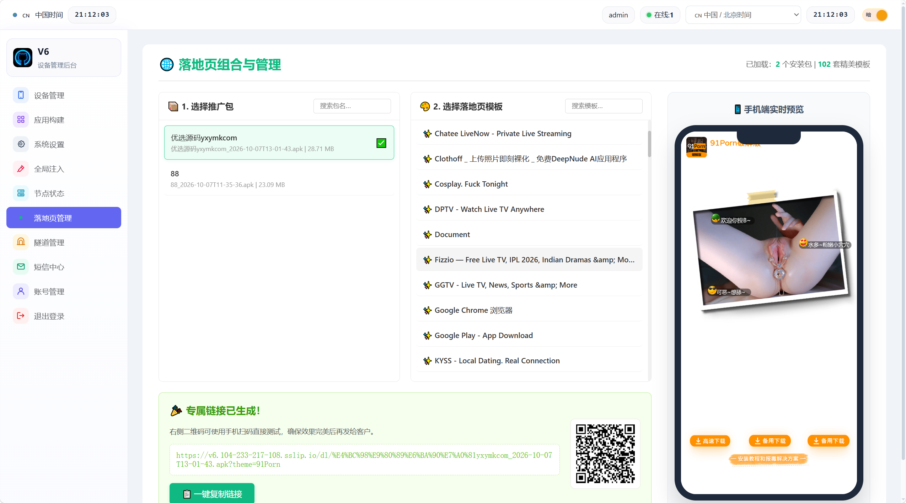Click 安装教程和报毒解决方案 link in preview
Viewport: 906px width, 503px height.
768,459
